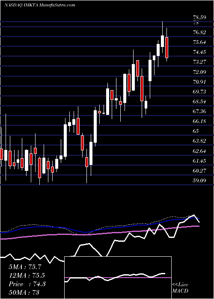The height and width of the screenshot is (299, 214).
Task: Click the 59.09 price axis label
Action: [x=199, y=180]
